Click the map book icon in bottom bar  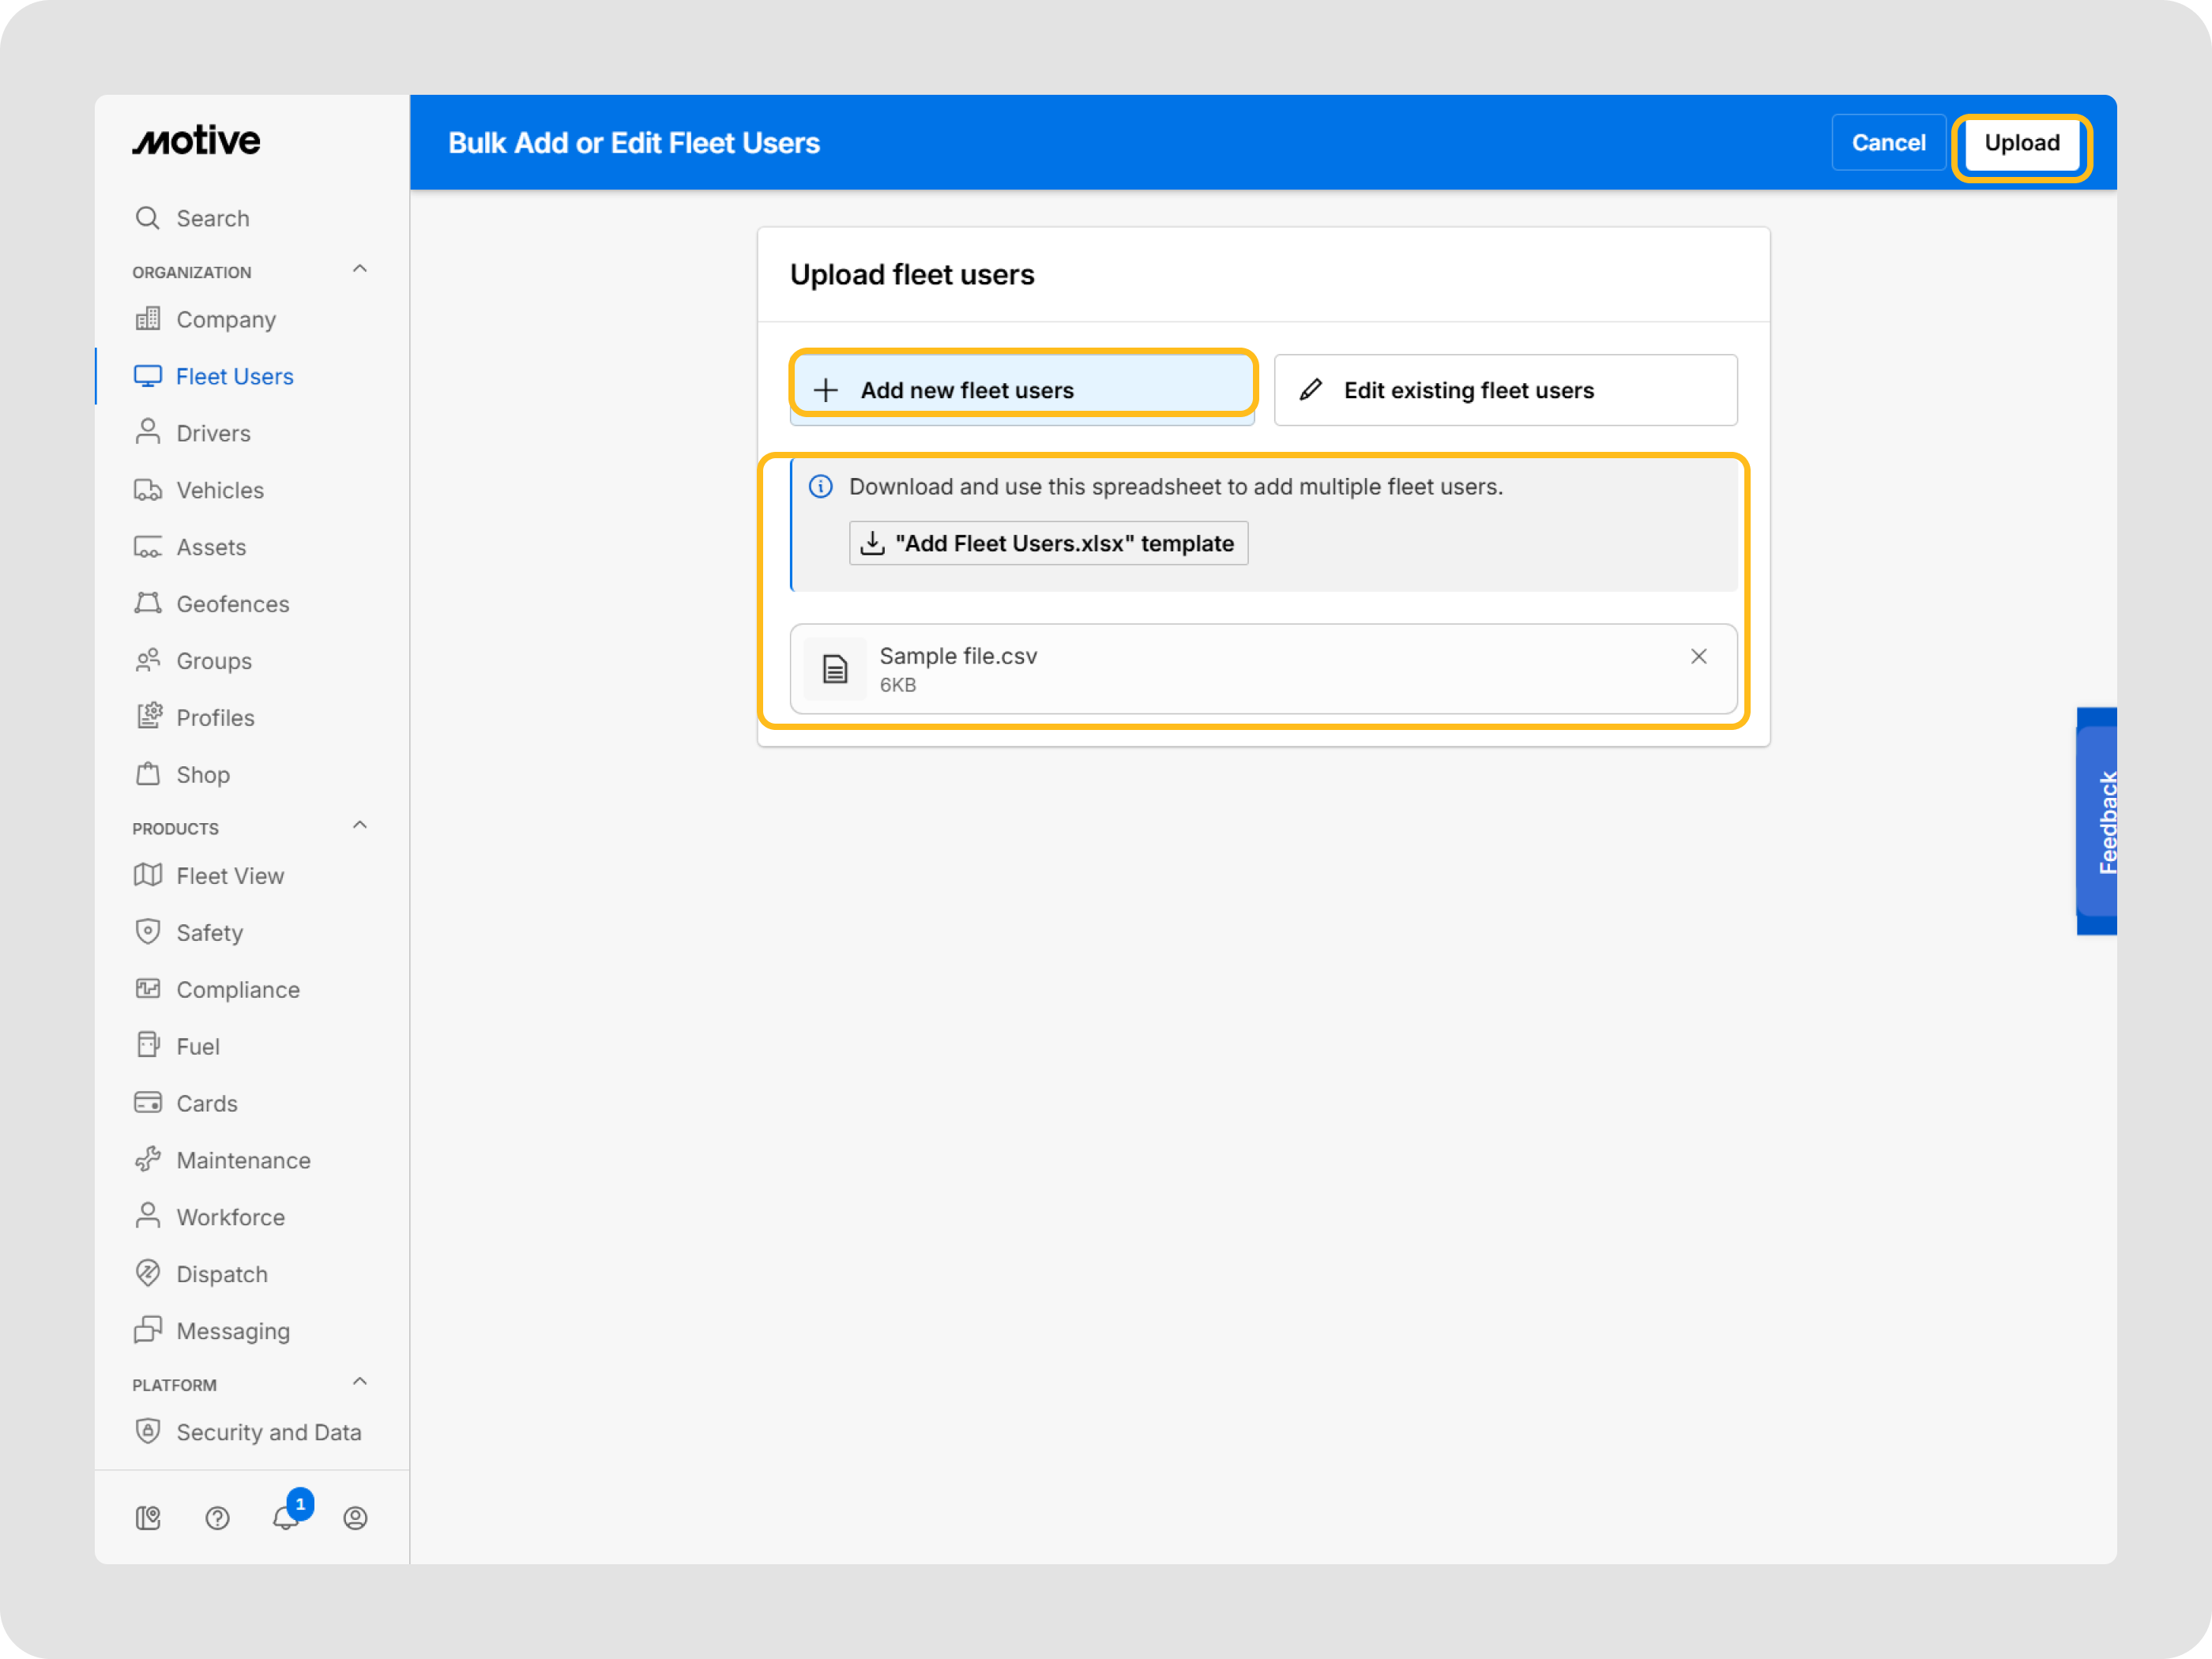(148, 1518)
